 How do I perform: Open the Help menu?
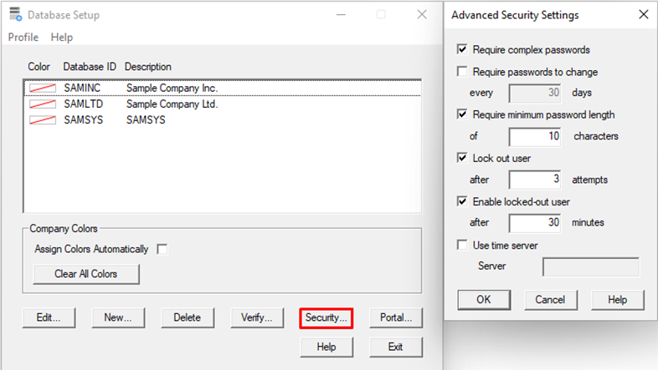coord(62,38)
